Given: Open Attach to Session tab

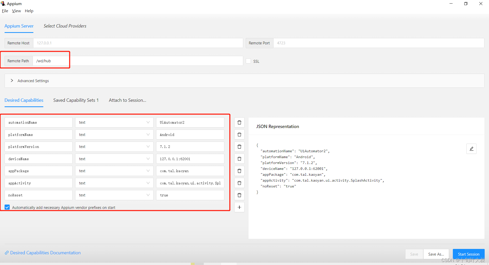Looking at the screenshot, I should point(127,100).
